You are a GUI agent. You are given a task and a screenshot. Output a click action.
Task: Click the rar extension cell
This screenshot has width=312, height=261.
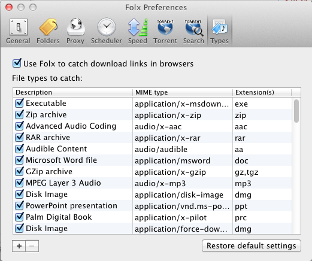coord(262,138)
